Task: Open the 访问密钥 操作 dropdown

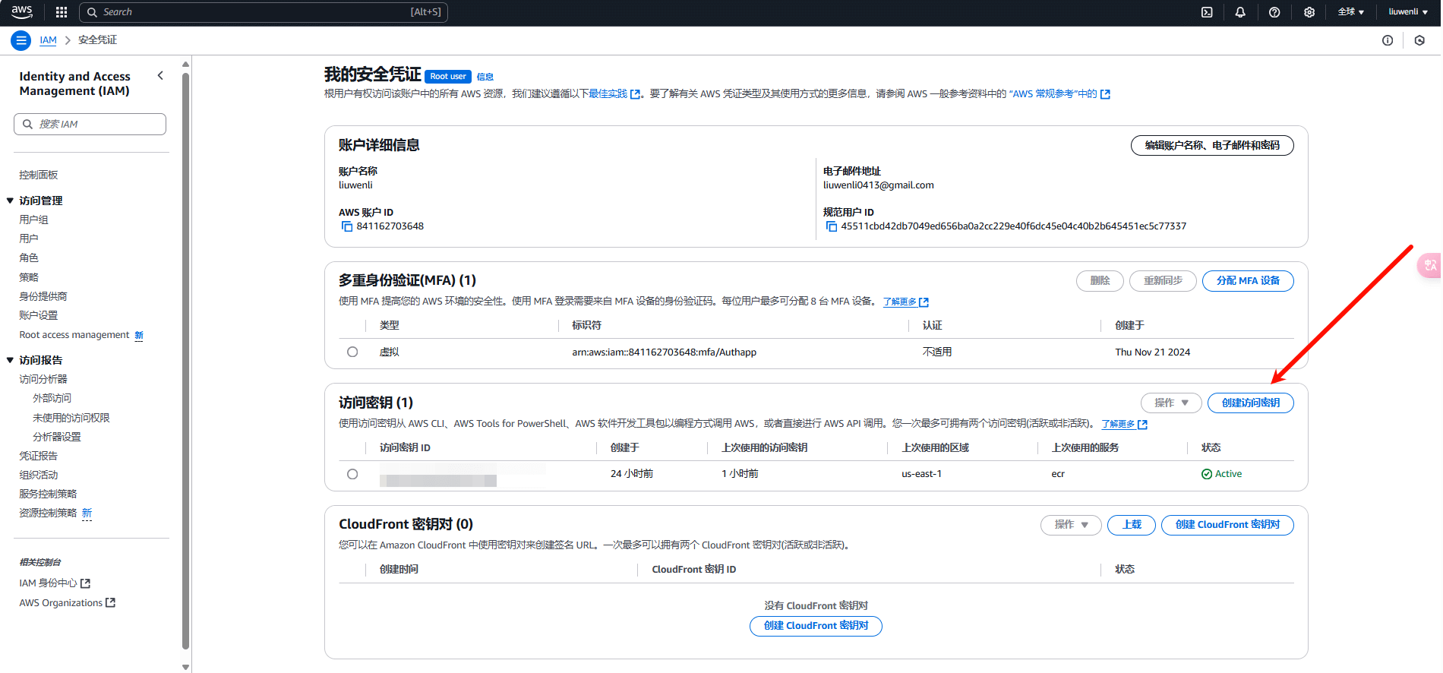Action: (x=1171, y=403)
